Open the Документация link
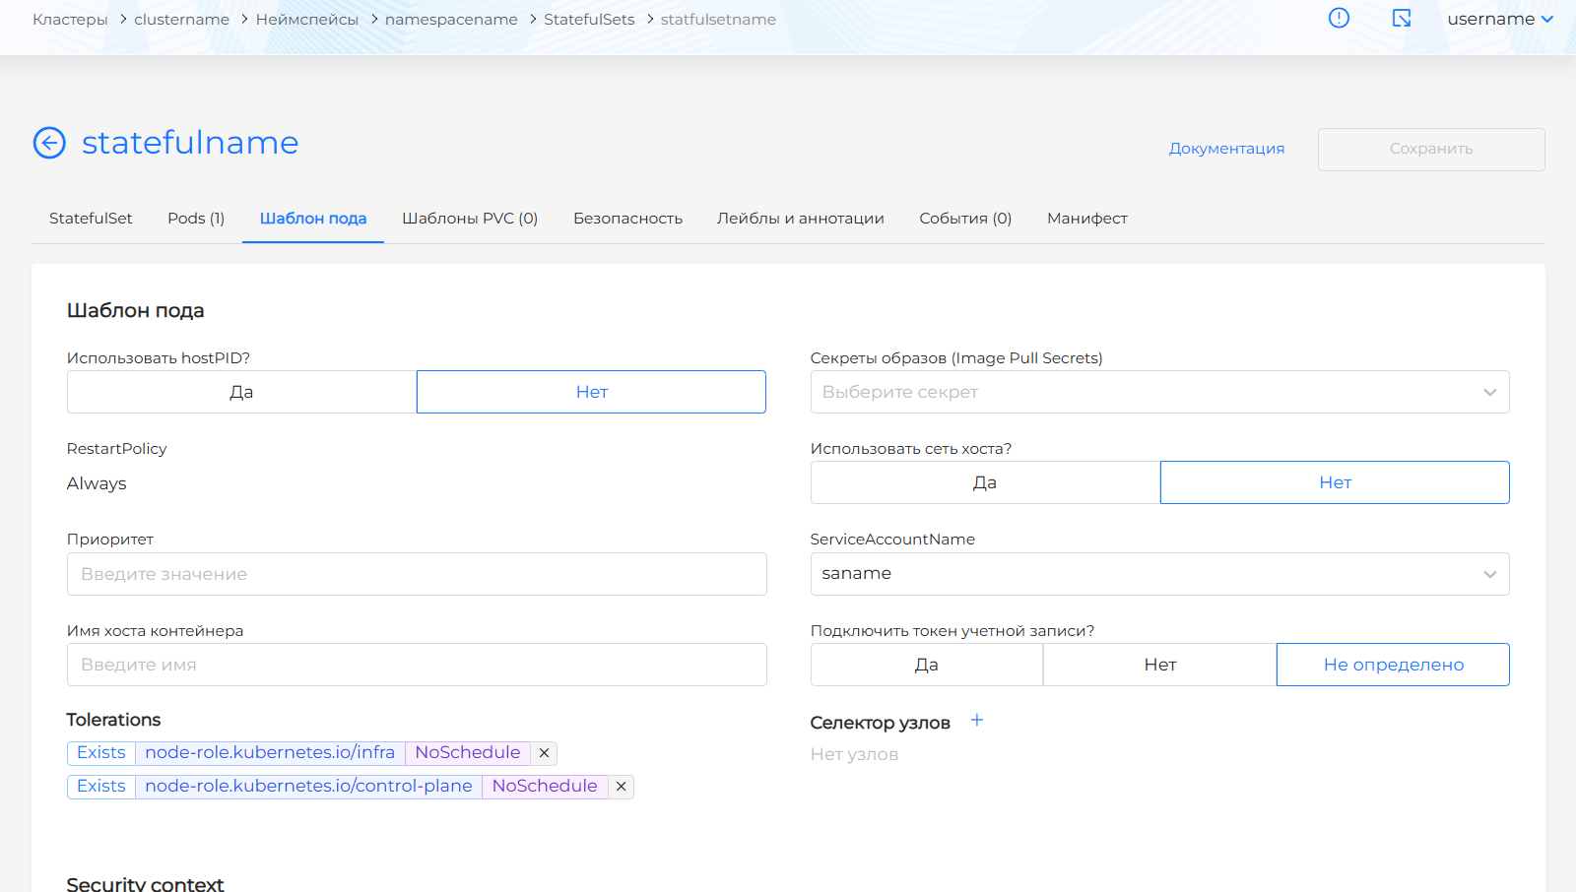Screen dimensions: 1576x892 [1226, 149]
